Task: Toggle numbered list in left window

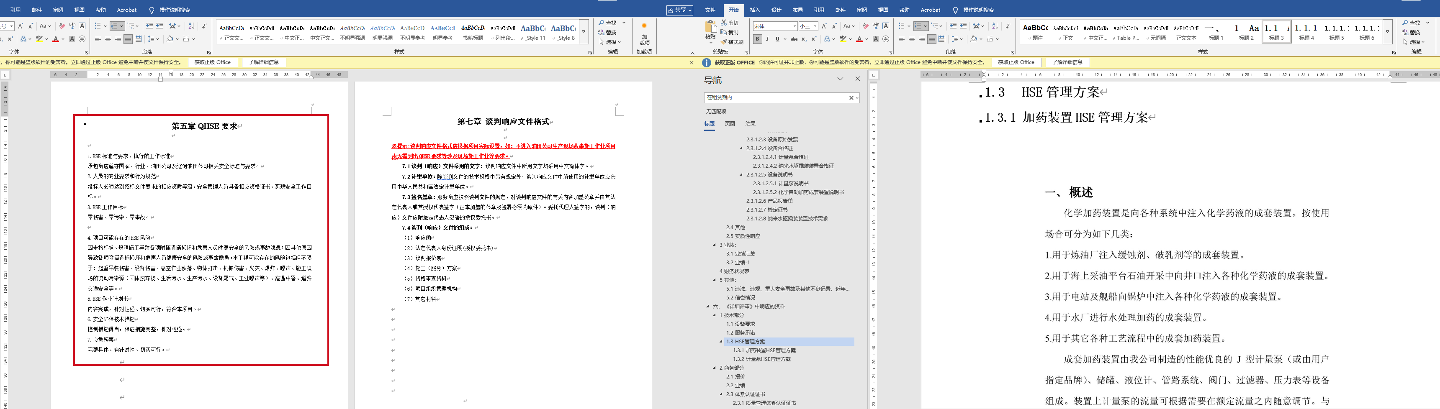Action: tap(115, 26)
